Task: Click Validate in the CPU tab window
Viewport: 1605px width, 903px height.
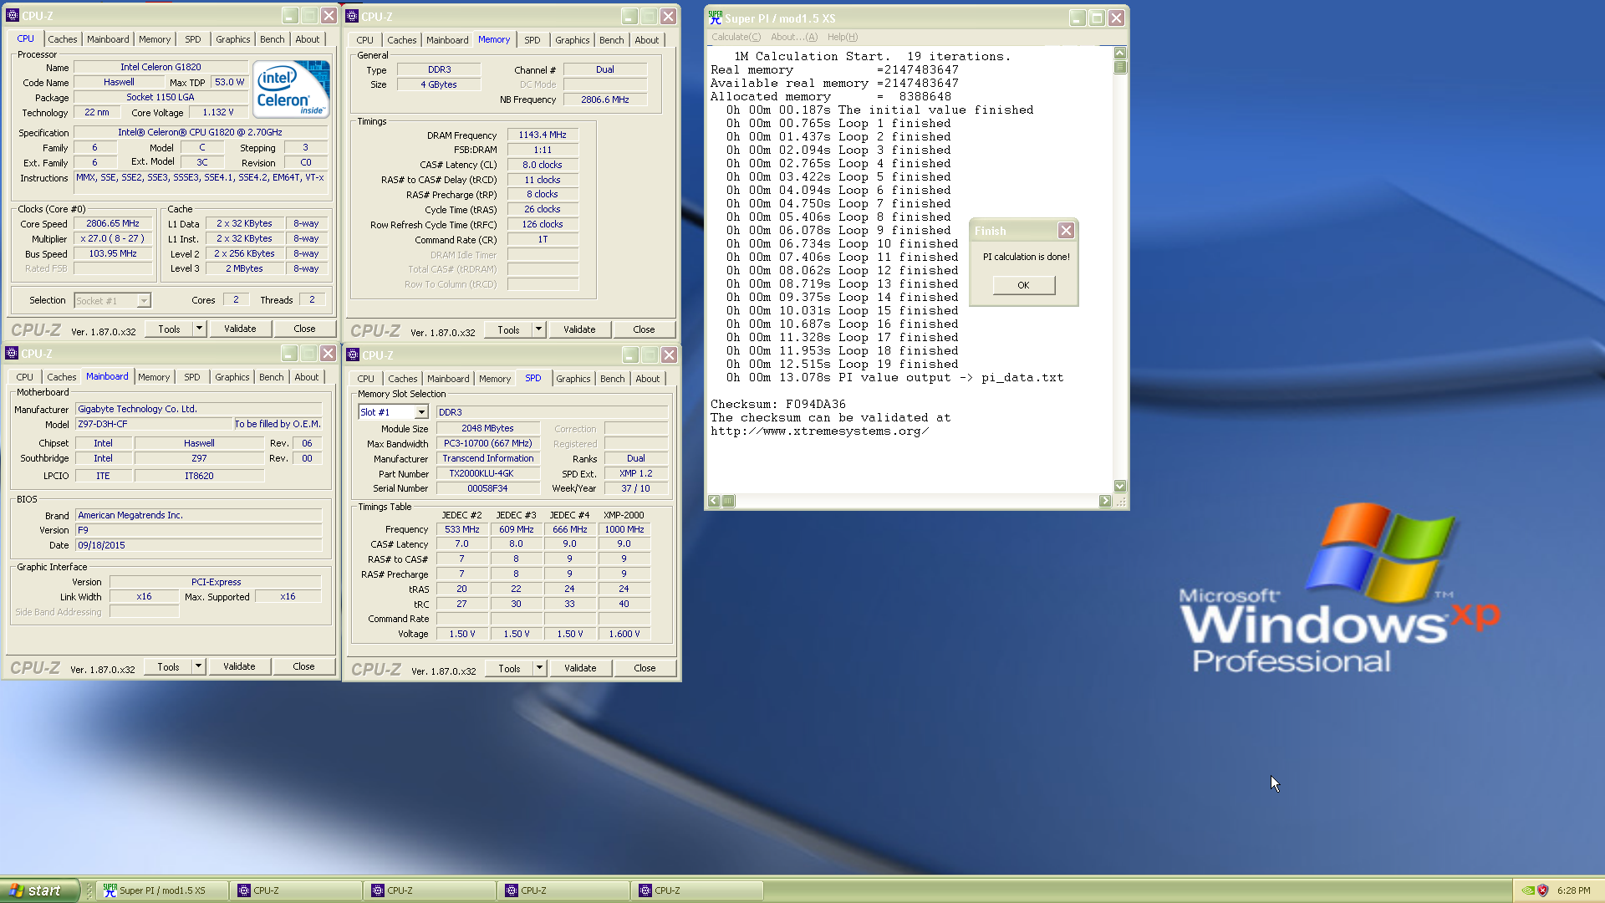Action: pyautogui.click(x=240, y=329)
